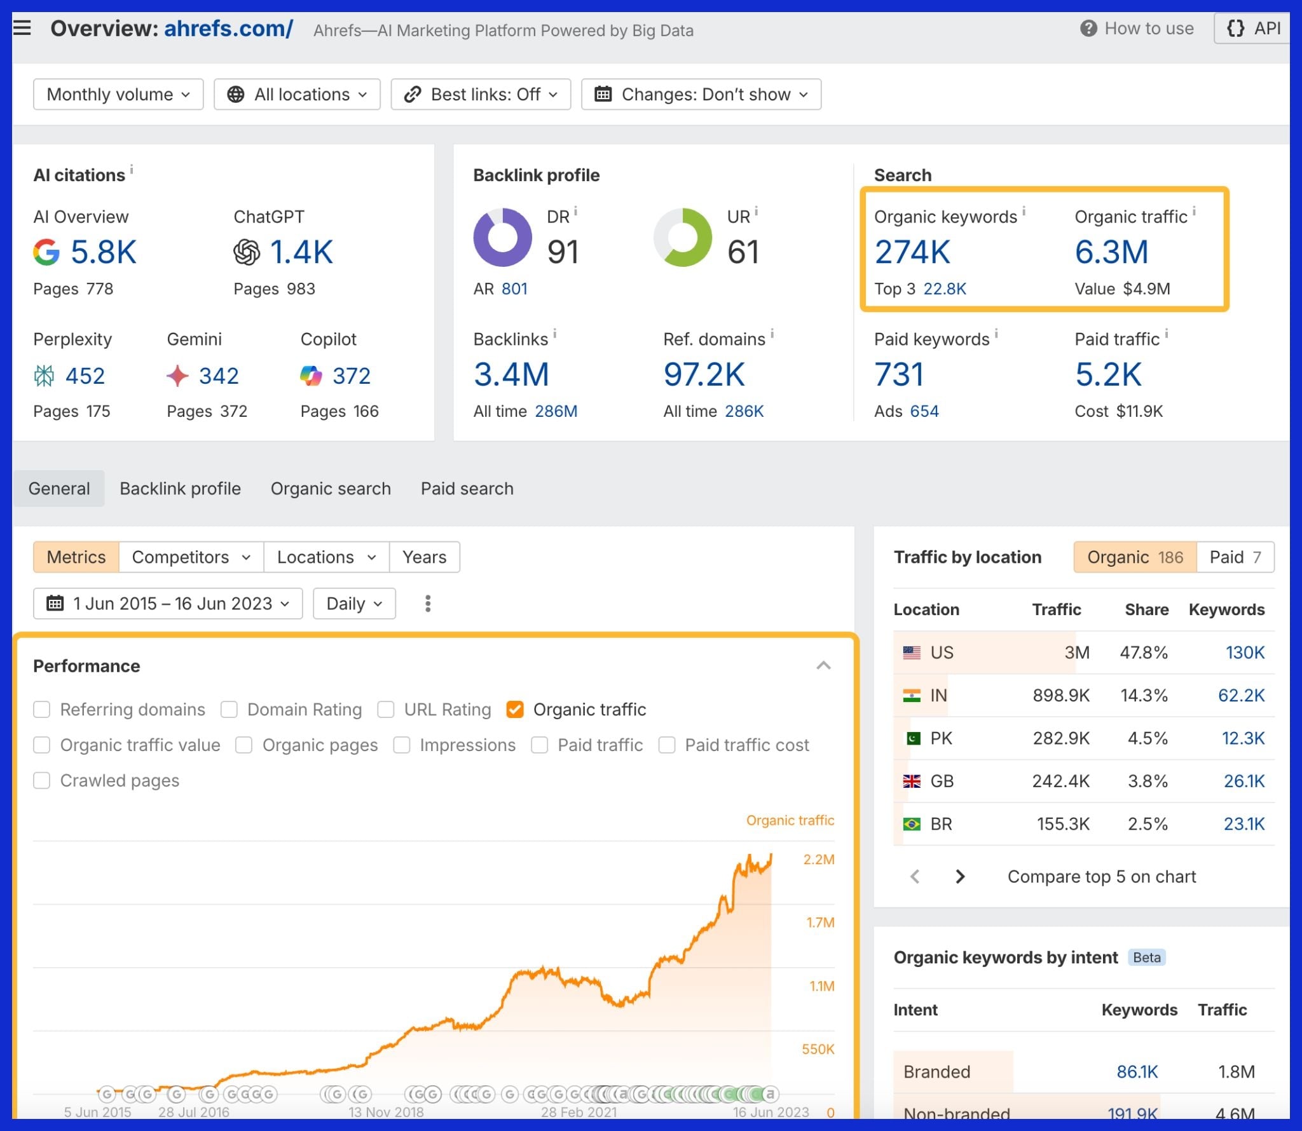Open the Locations dropdown

pyautogui.click(x=327, y=557)
